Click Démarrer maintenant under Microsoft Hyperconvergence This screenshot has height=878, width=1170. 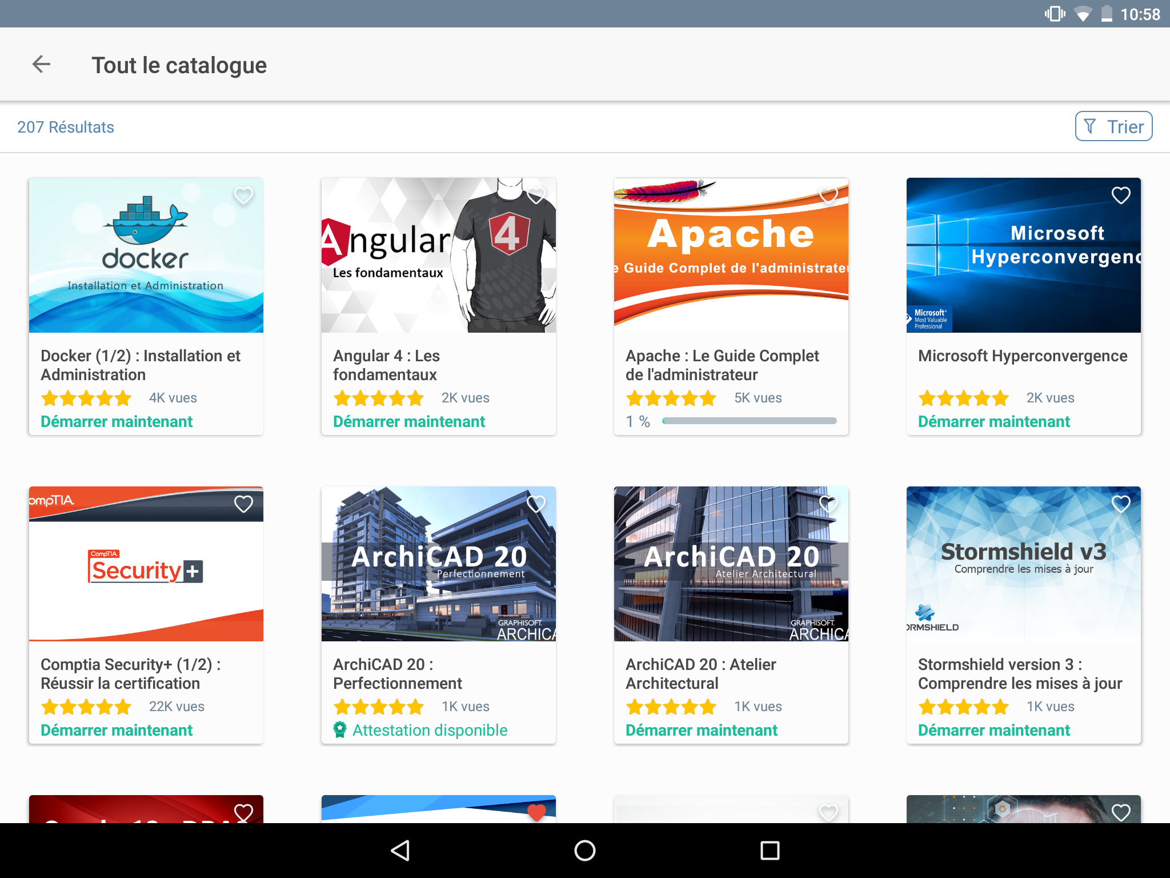(994, 422)
